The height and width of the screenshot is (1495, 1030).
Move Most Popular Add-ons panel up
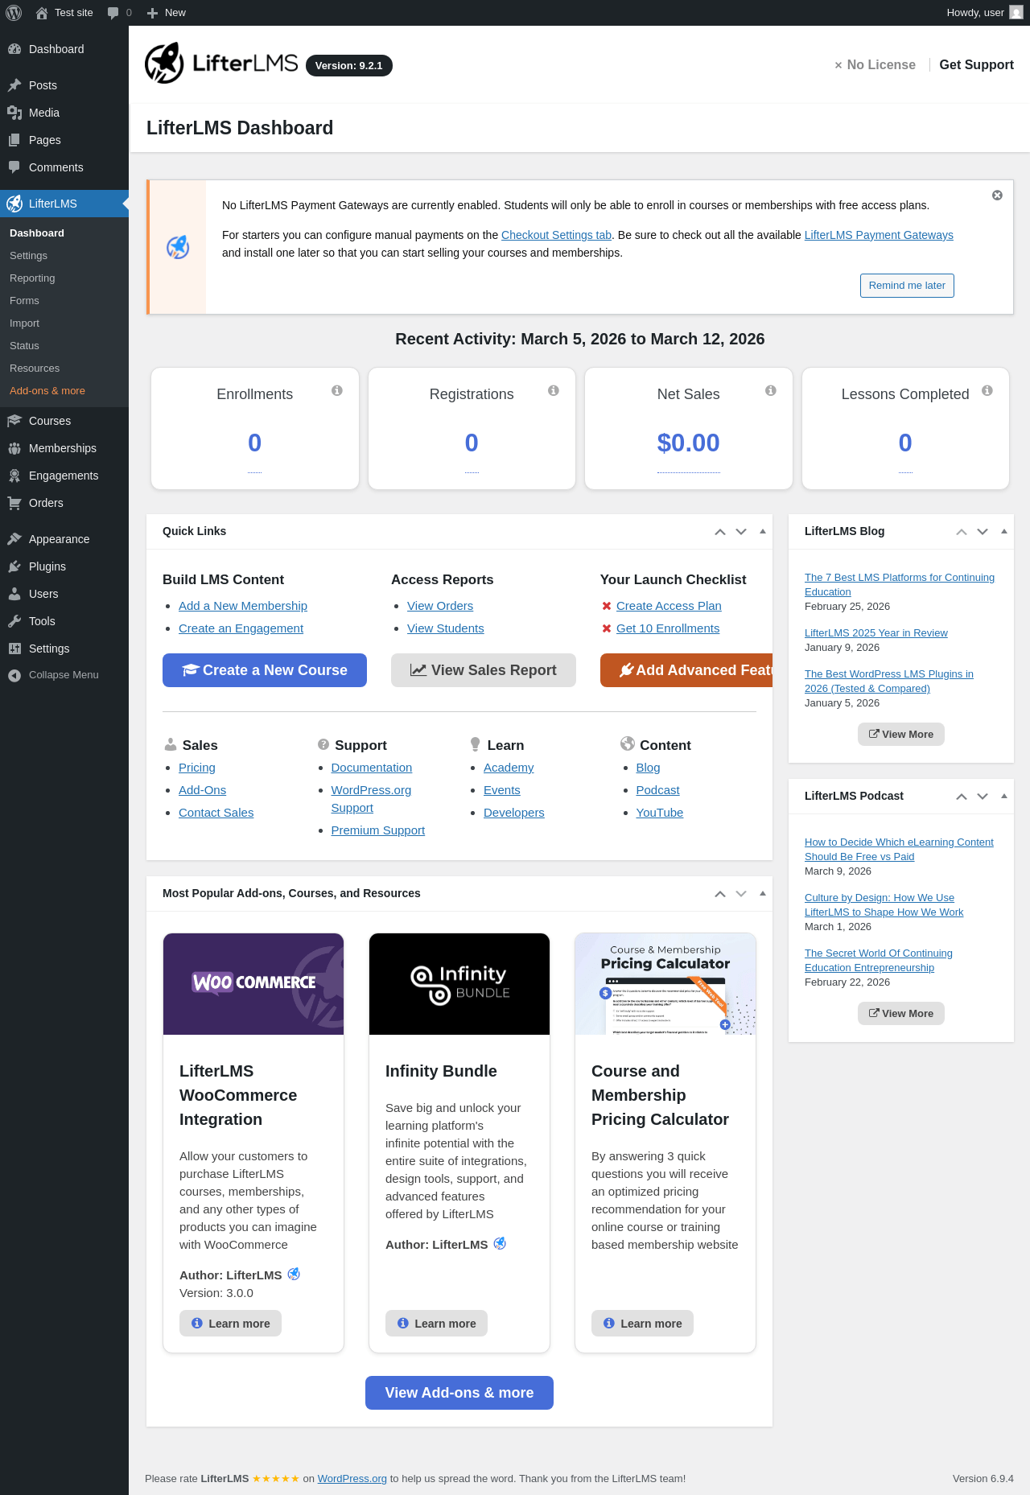720,894
